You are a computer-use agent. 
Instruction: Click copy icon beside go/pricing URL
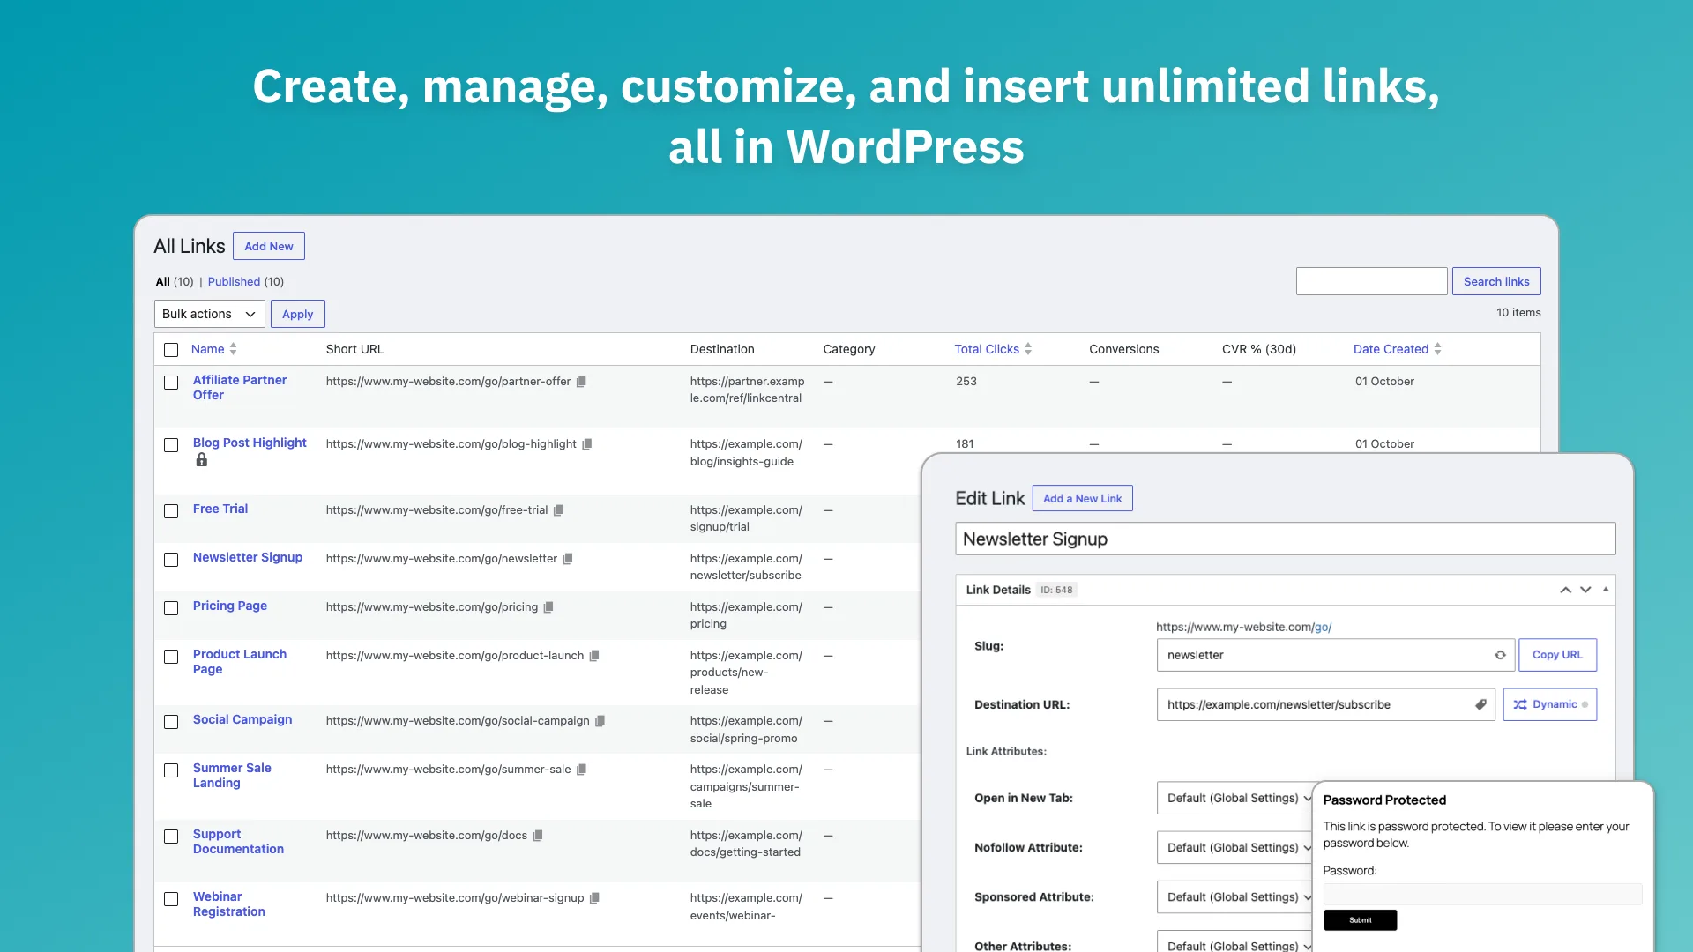548,607
